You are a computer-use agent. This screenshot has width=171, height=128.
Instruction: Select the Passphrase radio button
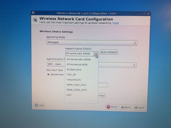[48, 74]
